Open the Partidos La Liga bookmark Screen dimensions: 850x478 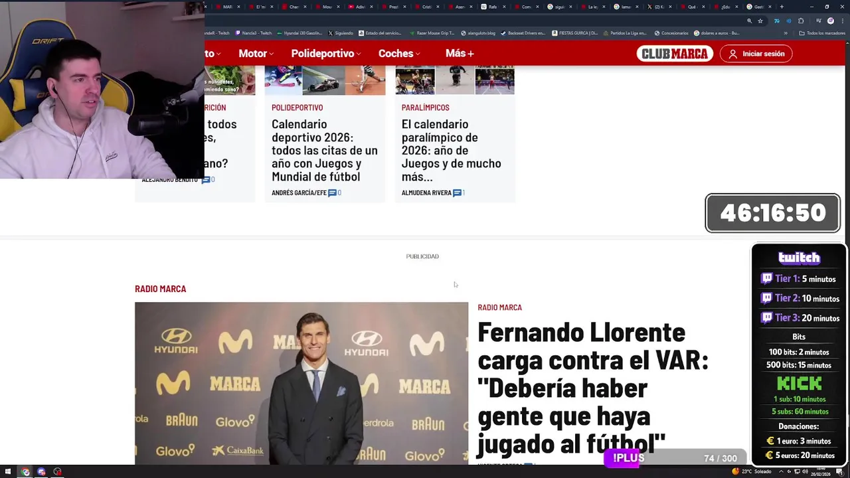(625, 33)
